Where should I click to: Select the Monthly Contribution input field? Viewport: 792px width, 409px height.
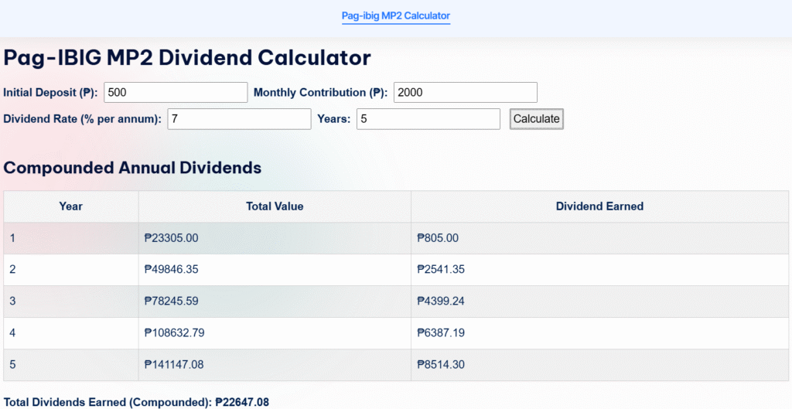tap(465, 93)
